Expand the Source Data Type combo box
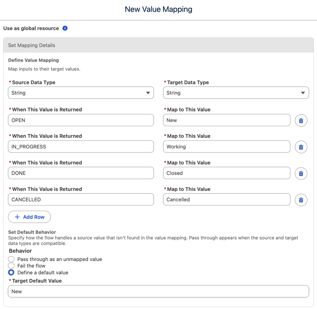Image resolution: width=317 pixels, height=309 pixels. pos(80,93)
